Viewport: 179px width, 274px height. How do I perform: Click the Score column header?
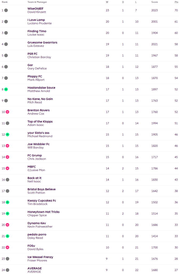pos(154,2)
